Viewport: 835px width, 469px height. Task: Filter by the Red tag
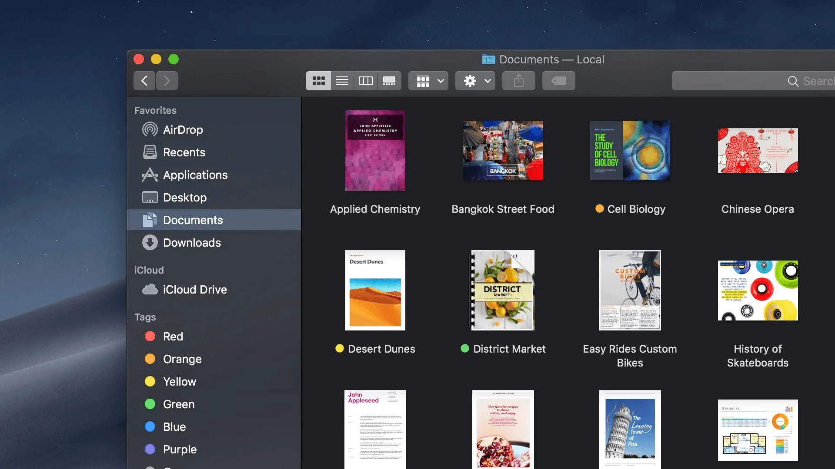(x=173, y=337)
